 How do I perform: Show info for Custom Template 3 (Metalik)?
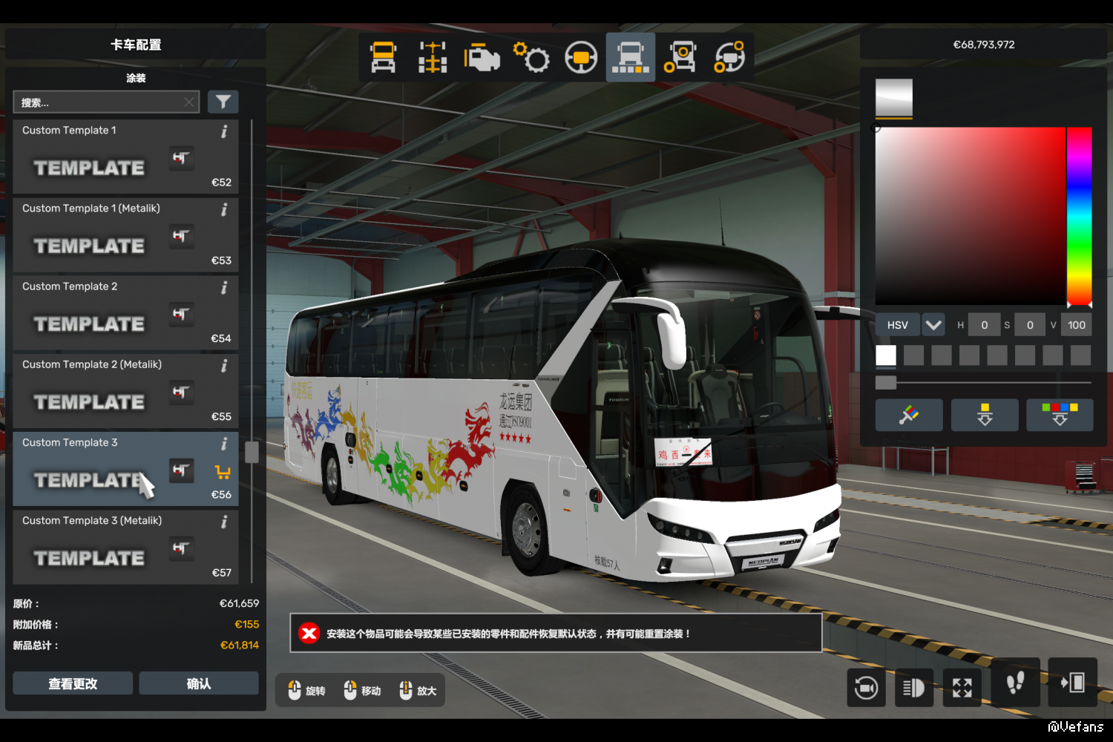[x=224, y=522]
